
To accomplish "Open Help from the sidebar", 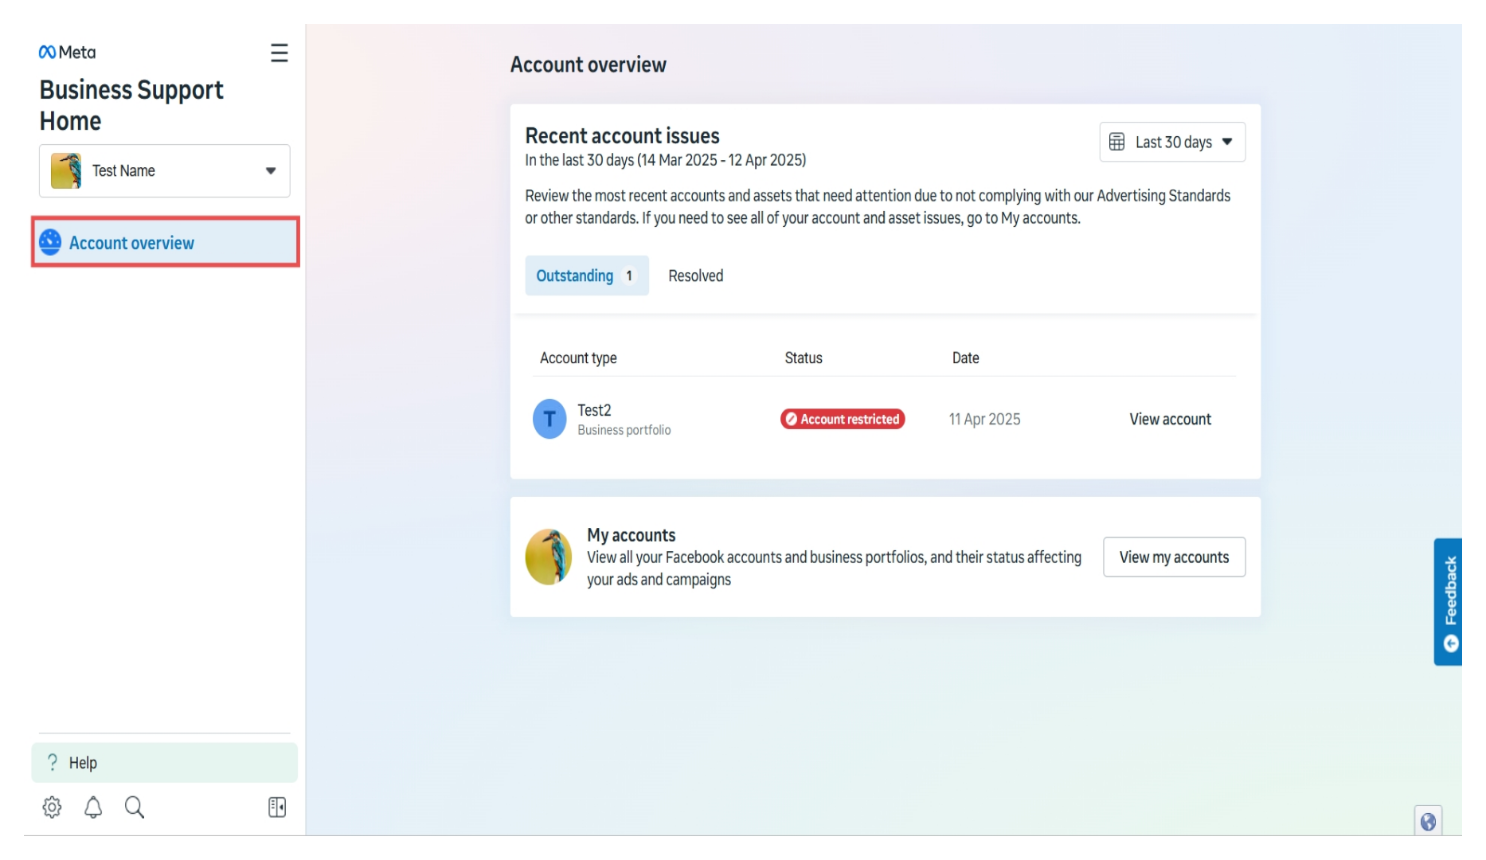I will [x=84, y=762].
